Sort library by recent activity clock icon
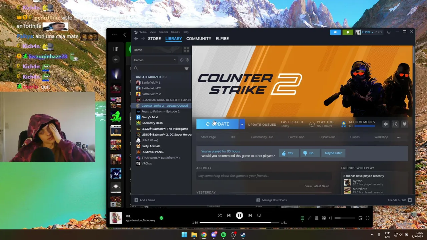This screenshot has width=427, height=240. (182, 60)
